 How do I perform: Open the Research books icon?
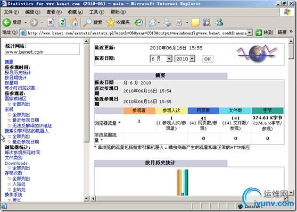click(207, 22)
